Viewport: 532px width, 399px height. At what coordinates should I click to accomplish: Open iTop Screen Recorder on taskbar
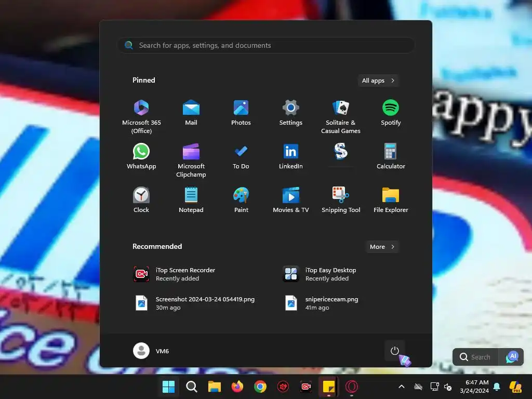pos(305,387)
